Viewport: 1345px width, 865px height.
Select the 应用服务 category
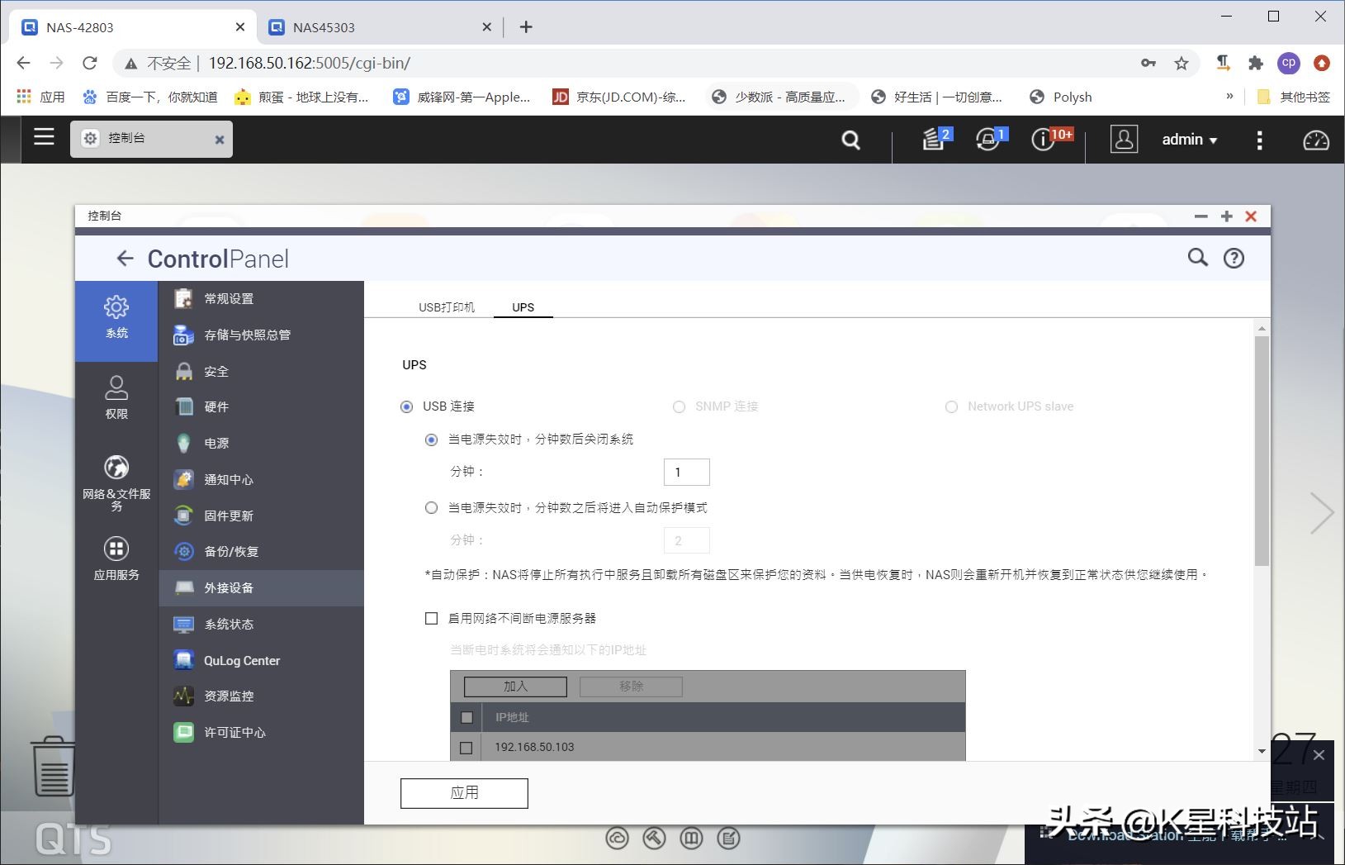pos(116,558)
